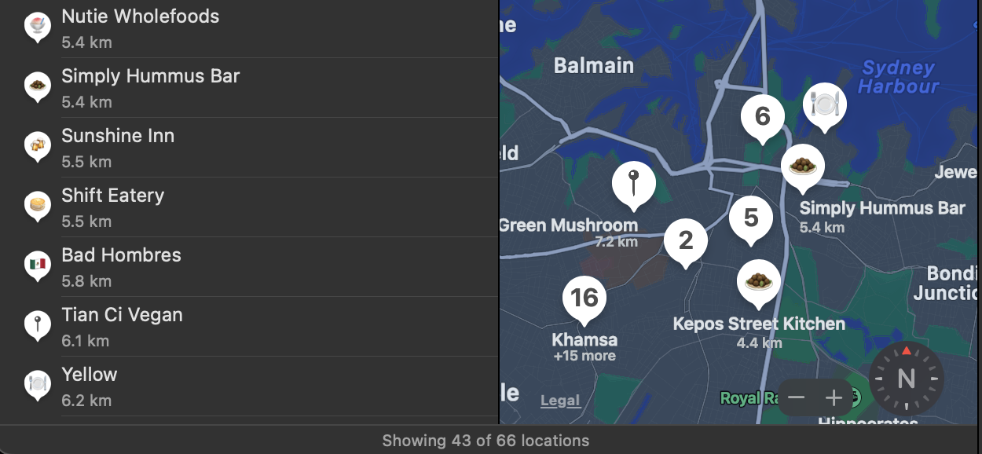Expand the map cluster labeled 5

click(x=751, y=220)
